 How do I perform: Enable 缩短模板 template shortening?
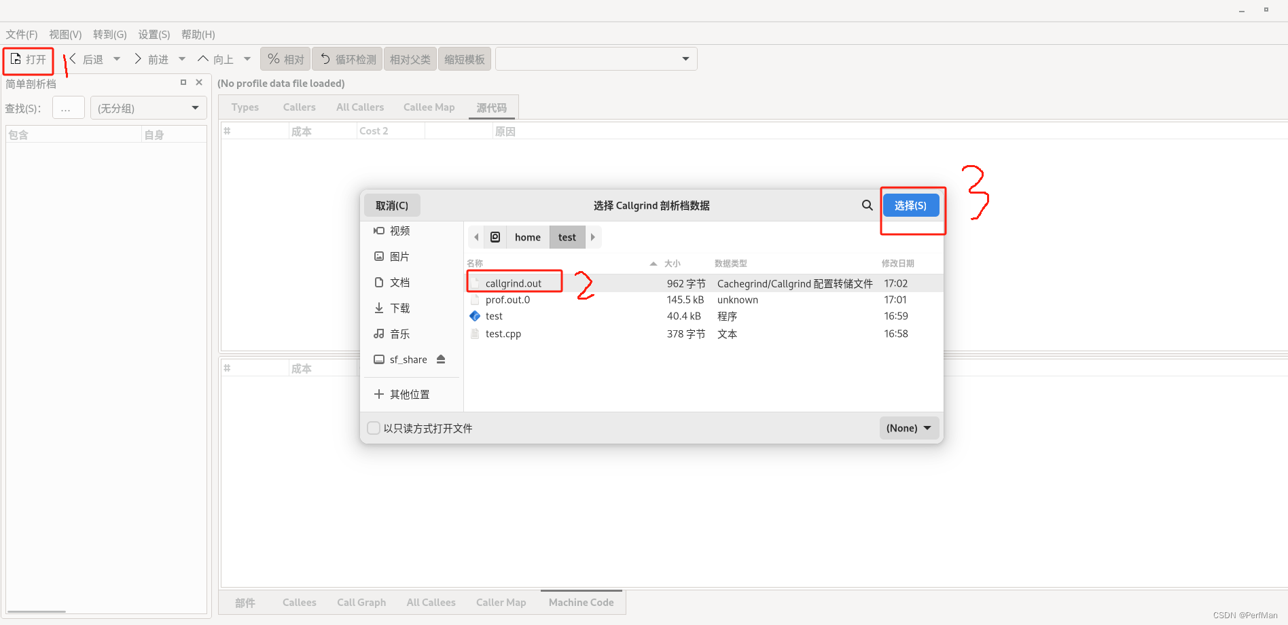464,58
